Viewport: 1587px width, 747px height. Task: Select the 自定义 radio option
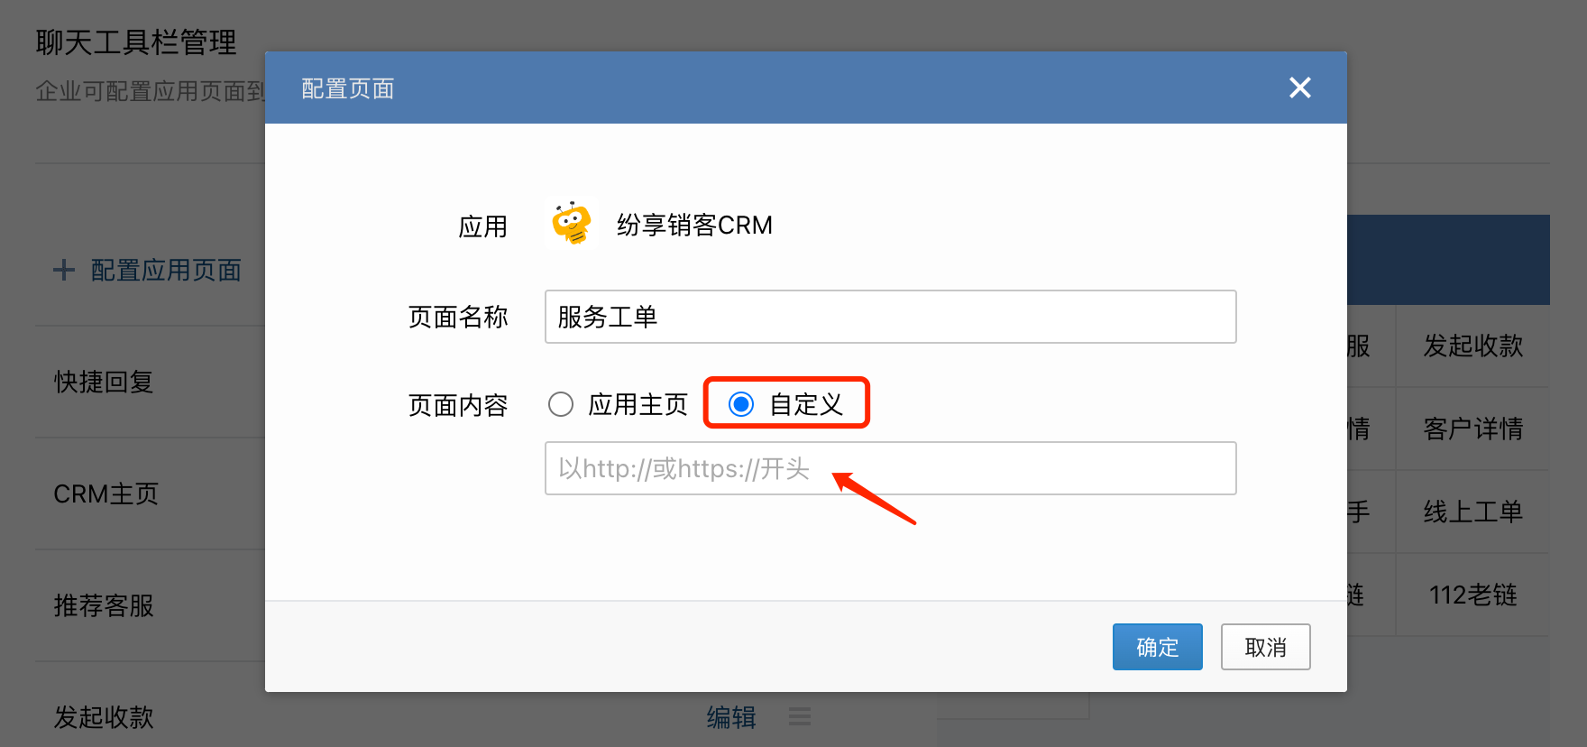(x=741, y=404)
